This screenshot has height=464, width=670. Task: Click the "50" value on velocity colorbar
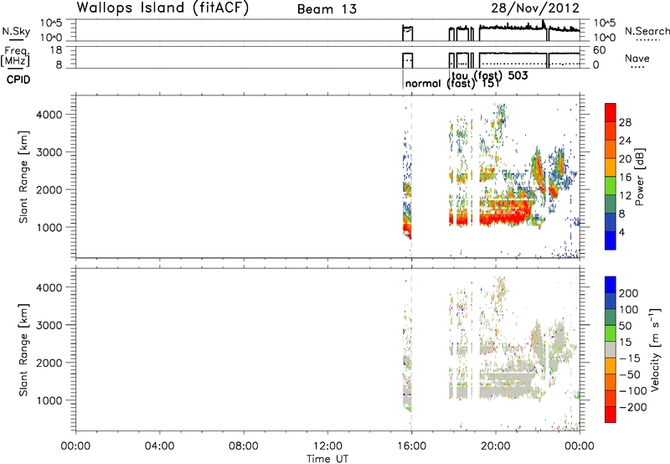click(625, 326)
